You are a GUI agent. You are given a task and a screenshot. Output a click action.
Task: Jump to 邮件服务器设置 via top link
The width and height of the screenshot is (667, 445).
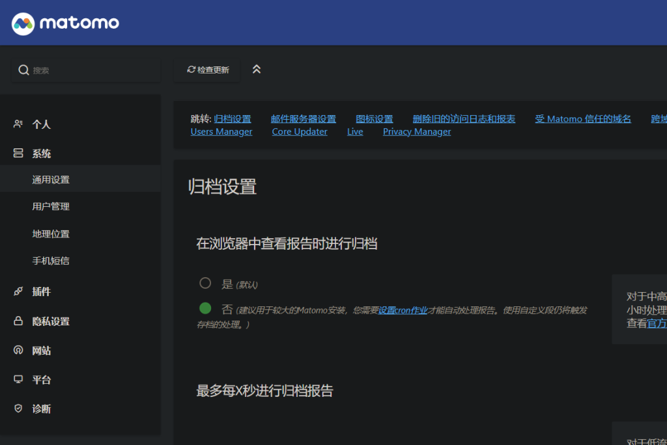click(304, 118)
